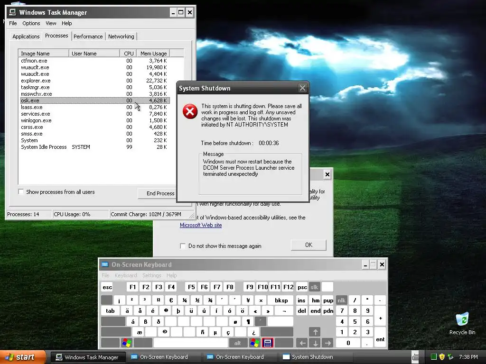The image size is (486, 364).
Task: Select explorer.exe process row
Action: (94, 81)
